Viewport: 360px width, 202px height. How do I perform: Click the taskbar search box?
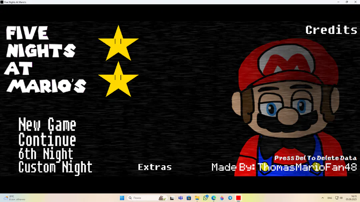[x=147, y=198]
